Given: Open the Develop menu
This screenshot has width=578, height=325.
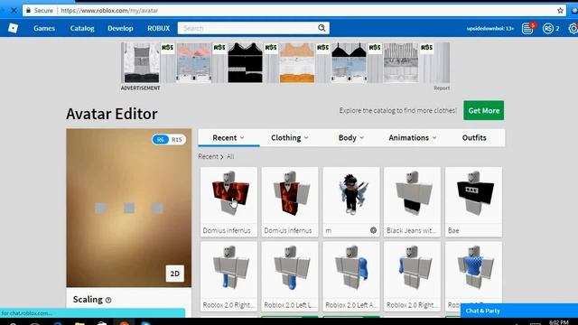Looking at the screenshot, I should [x=120, y=28].
